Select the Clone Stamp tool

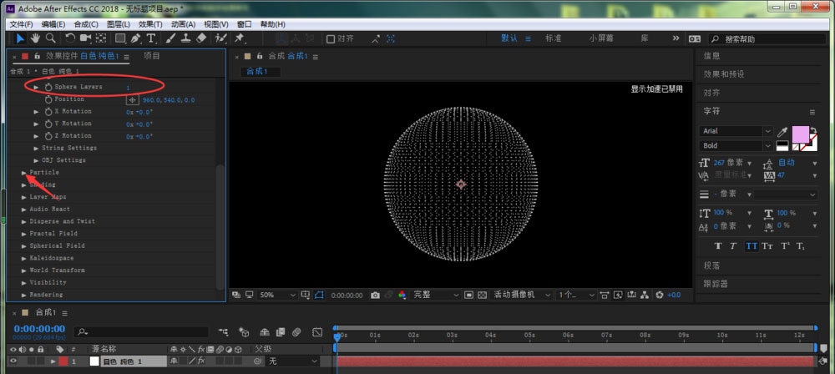click(x=185, y=38)
